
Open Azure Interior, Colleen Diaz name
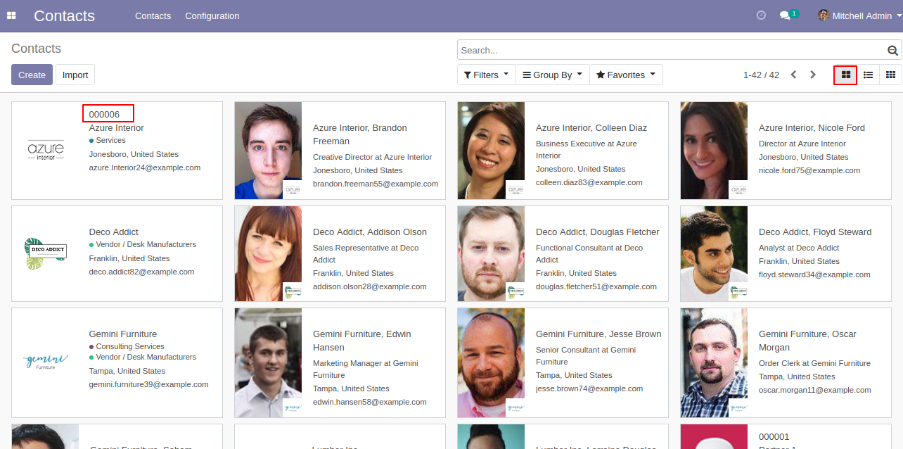pos(591,128)
